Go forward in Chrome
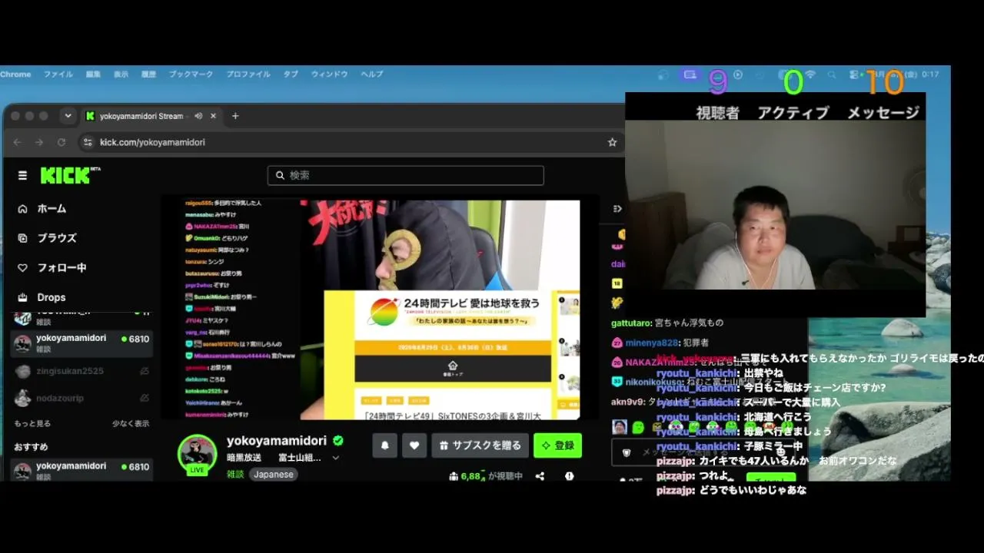 pyautogui.click(x=39, y=142)
